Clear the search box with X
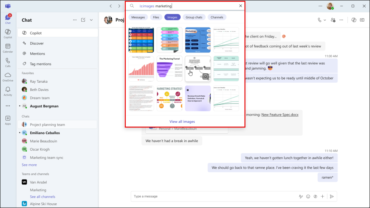The image size is (370, 208). click(x=241, y=6)
